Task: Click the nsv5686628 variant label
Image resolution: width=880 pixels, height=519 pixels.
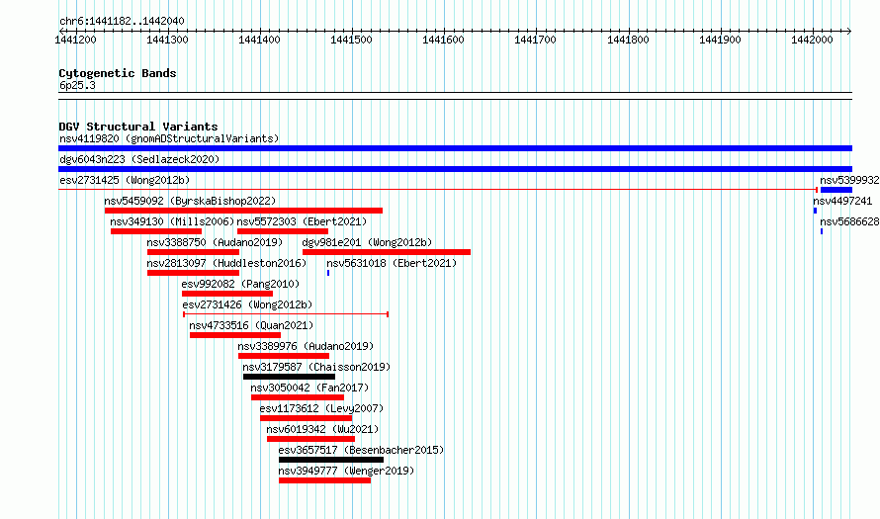Action: click(849, 221)
